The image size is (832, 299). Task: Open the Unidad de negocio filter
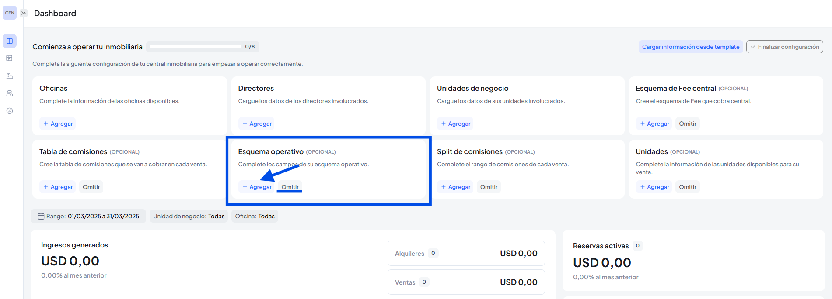pyautogui.click(x=189, y=216)
